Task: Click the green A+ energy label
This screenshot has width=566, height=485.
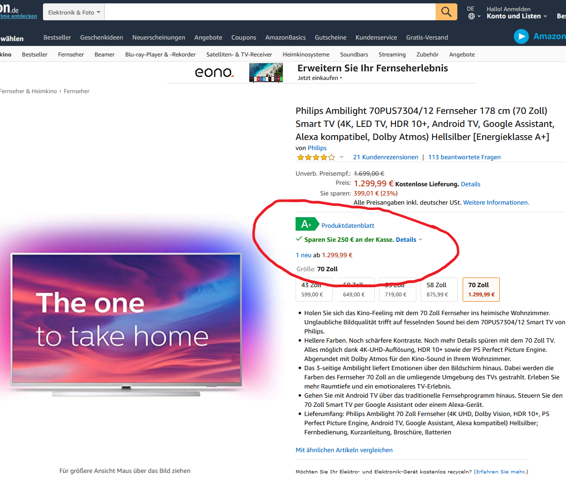Action: pyautogui.click(x=306, y=224)
